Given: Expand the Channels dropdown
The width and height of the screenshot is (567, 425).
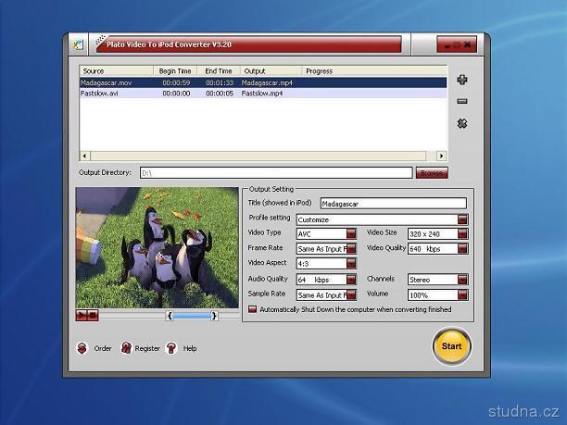Looking at the screenshot, I should click(x=462, y=279).
